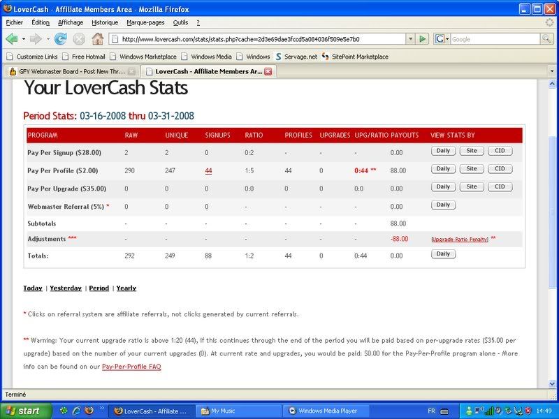Open the SitePoint Marketplace bookmark
Image resolution: width=559 pixels, height=419 pixels.
[x=355, y=57]
